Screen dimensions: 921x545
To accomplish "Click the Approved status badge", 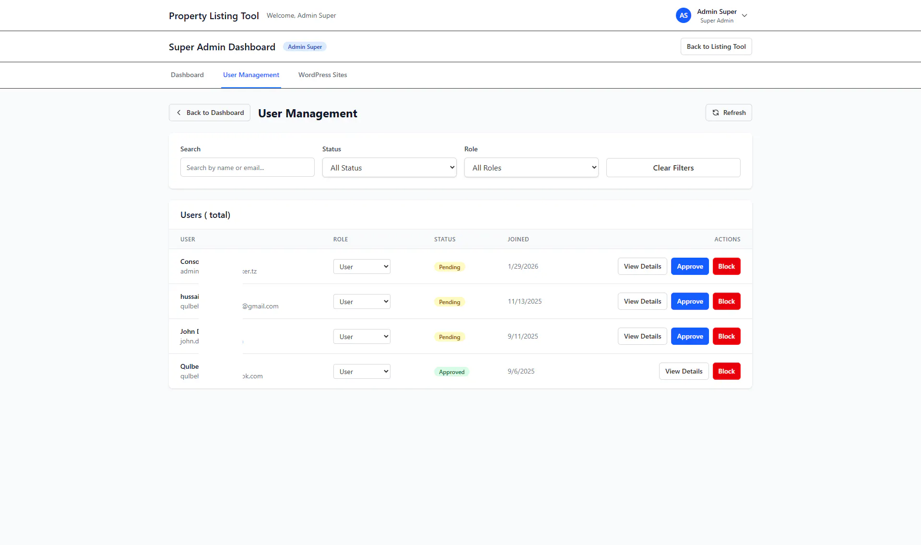I will pyautogui.click(x=451, y=372).
